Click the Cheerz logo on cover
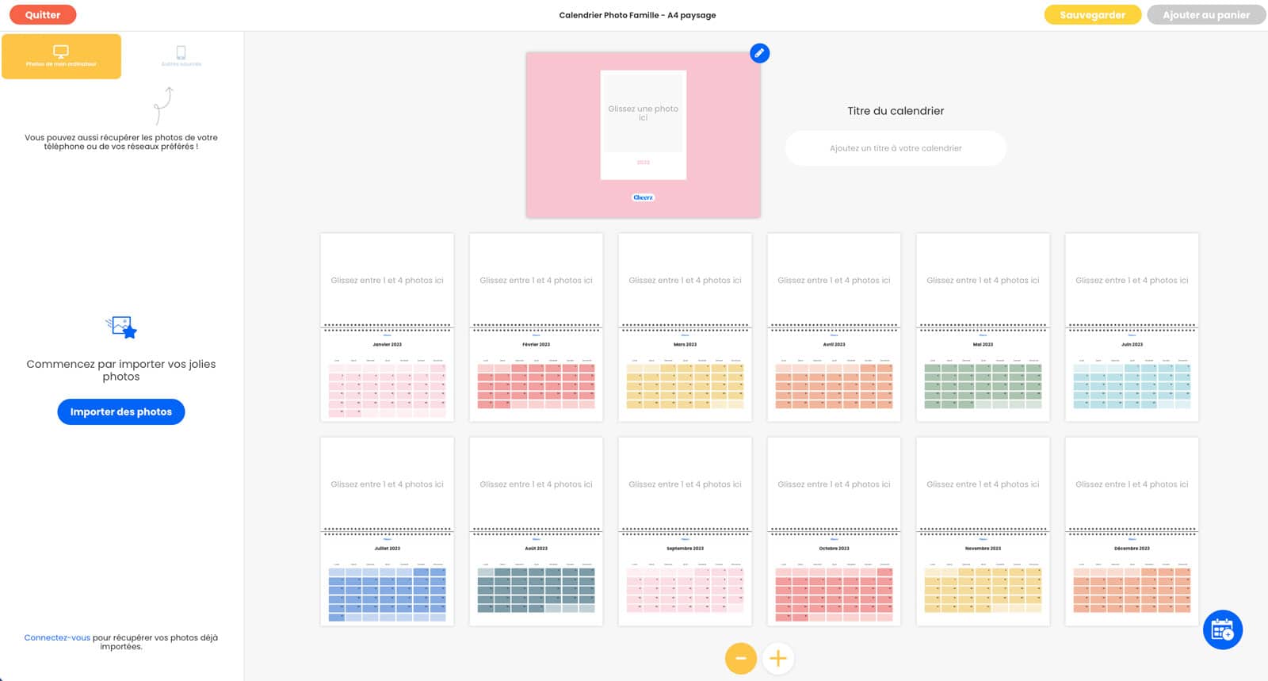This screenshot has width=1268, height=681. 643,197
